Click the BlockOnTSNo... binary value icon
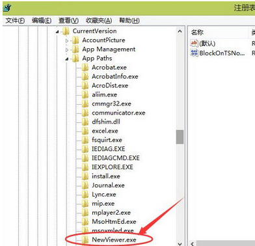The width and height of the screenshot is (255, 246). pyautogui.click(x=194, y=53)
